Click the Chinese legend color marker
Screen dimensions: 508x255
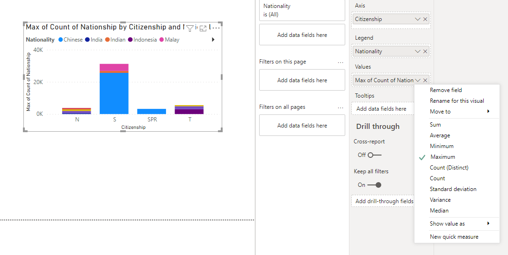coord(61,40)
